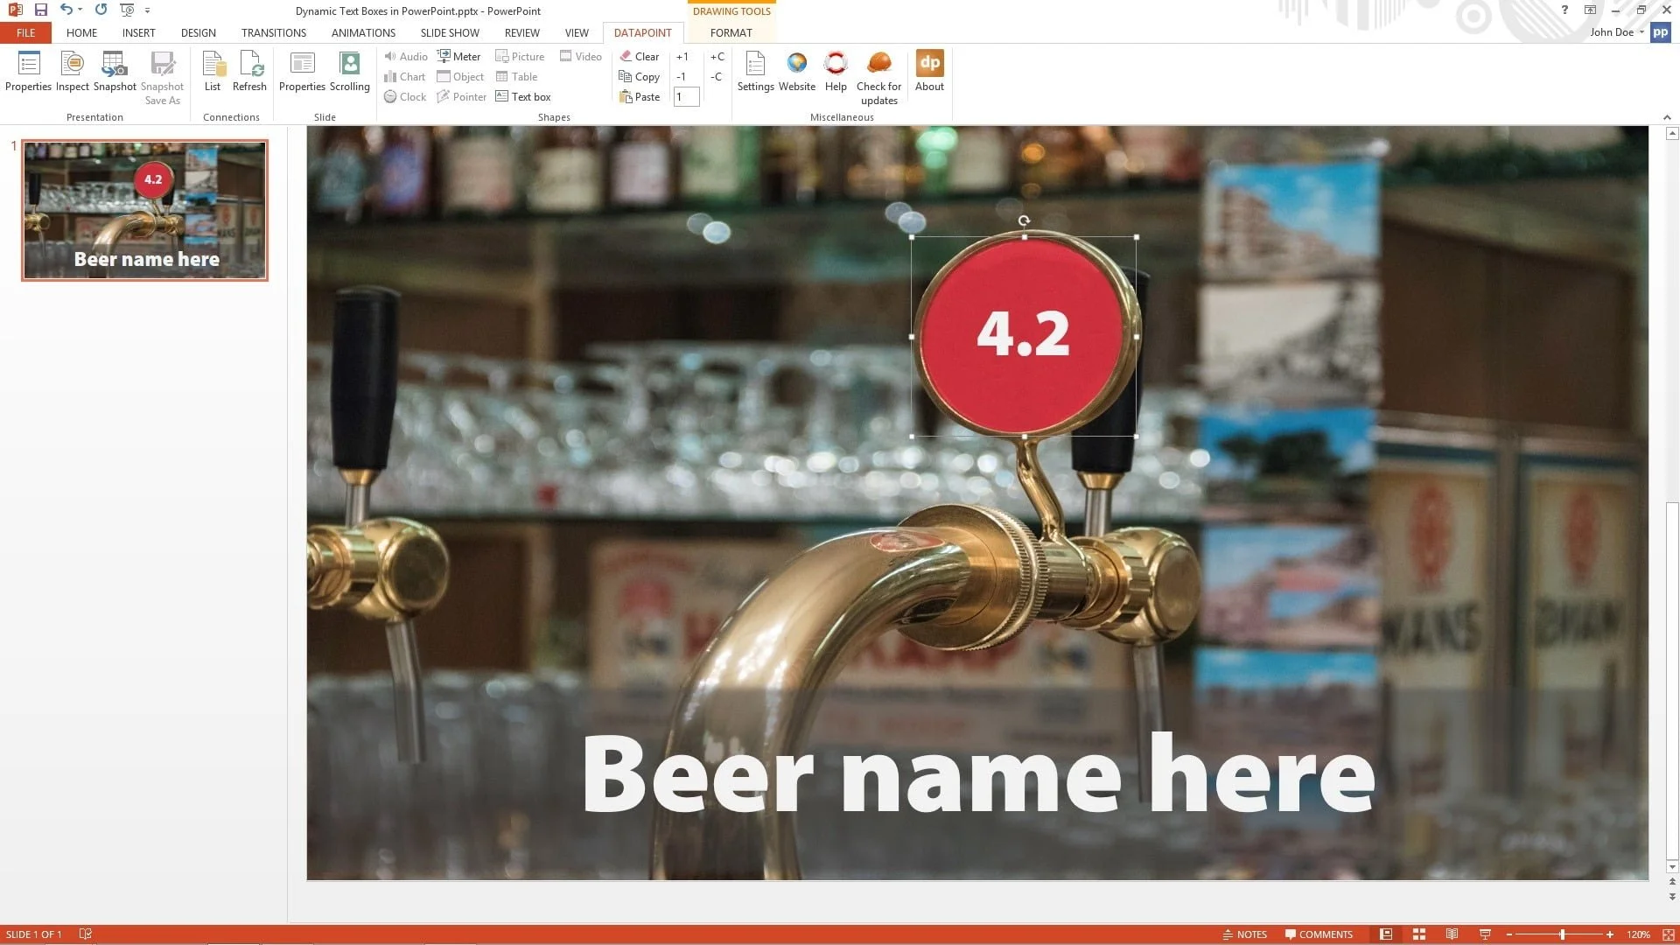Select the Clock shape tool
The image size is (1680, 945).
(x=404, y=96)
